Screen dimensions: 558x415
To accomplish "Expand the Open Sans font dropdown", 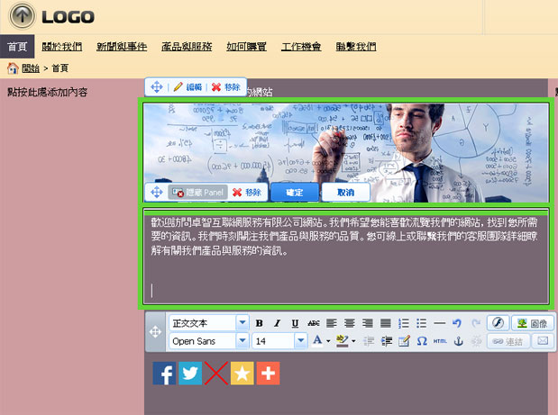I will click(242, 341).
